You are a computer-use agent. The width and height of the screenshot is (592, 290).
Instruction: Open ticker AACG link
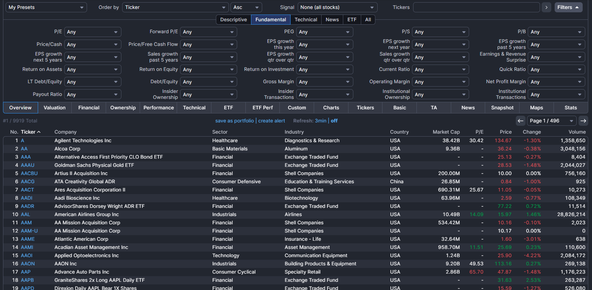[28, 182]
